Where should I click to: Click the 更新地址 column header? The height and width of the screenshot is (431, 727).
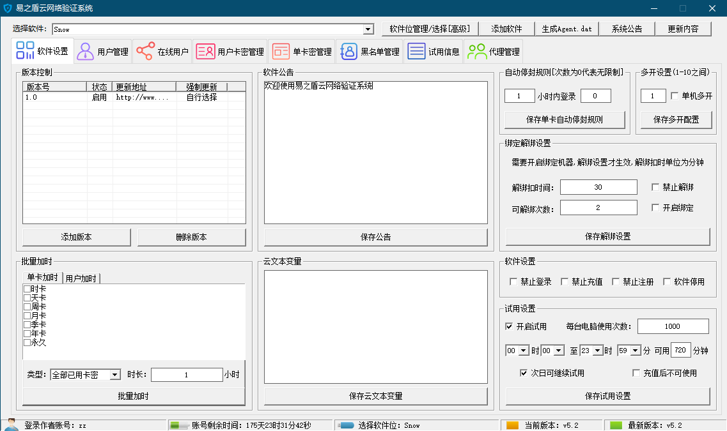[x=145, y=87]
